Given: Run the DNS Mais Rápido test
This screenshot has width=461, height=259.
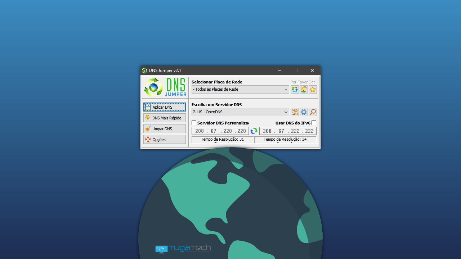Looking at the screenshot, I should pos(165,118).
